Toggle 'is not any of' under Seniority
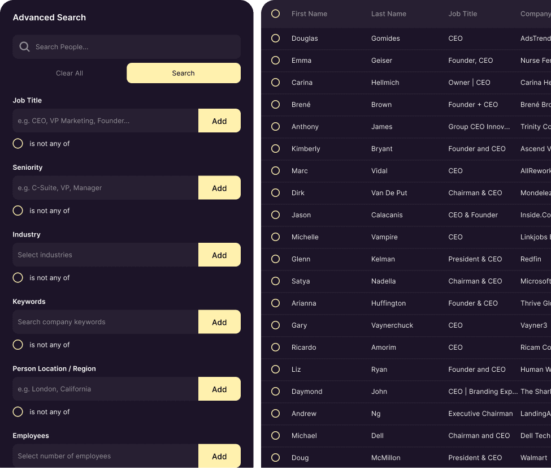This screenshot has width=551, height=468. pyautogui.click(x=18, y=211)
